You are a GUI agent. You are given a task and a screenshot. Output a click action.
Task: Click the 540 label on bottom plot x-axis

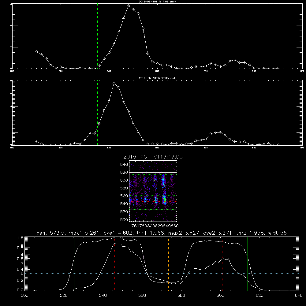coord(103,296)
